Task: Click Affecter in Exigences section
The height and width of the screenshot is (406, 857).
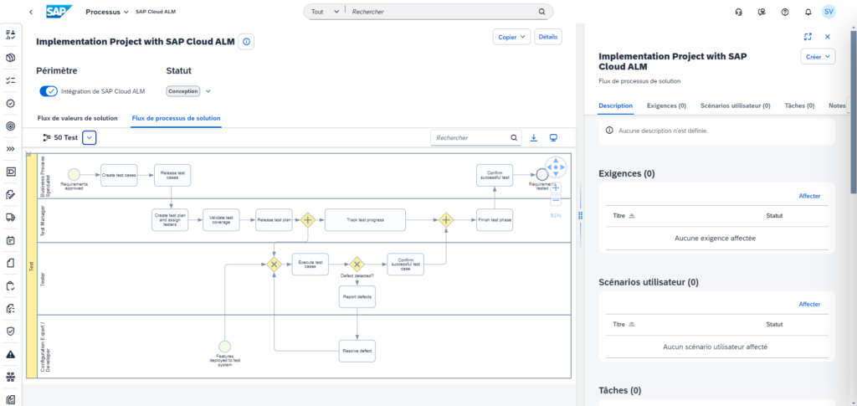Action: pyautogui.click(x=809, y=196)
